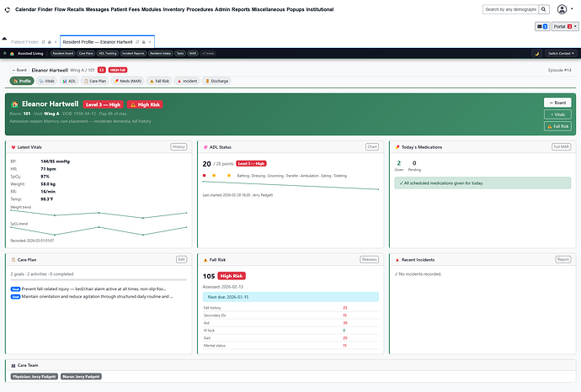The height and width of the screenshot is (392, 581).
Task: Click the Full MAR button
Action: 561,146
